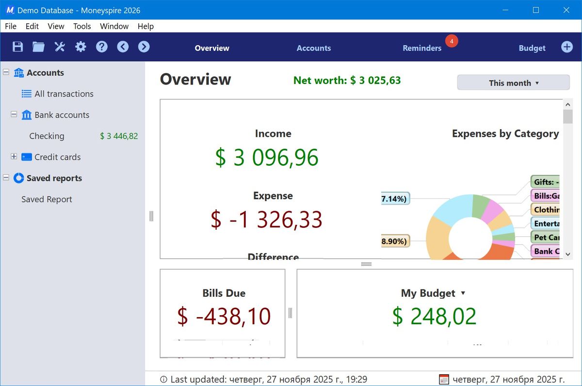The image size is (582, 386).
Task: Collapse the Bank accounts group
Action: click(14, 115)
